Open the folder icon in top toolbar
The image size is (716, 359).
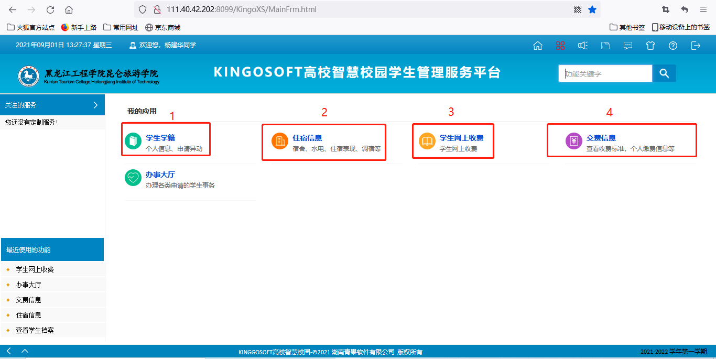point(605,46)
